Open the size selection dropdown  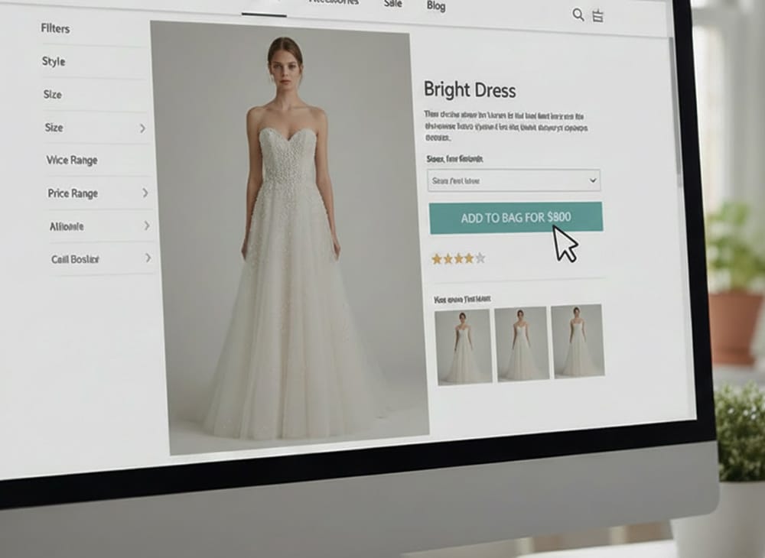[x=513, y=181]
